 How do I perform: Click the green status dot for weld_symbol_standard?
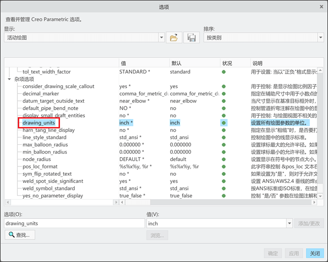pyautogui.click(x=224, y=188)
